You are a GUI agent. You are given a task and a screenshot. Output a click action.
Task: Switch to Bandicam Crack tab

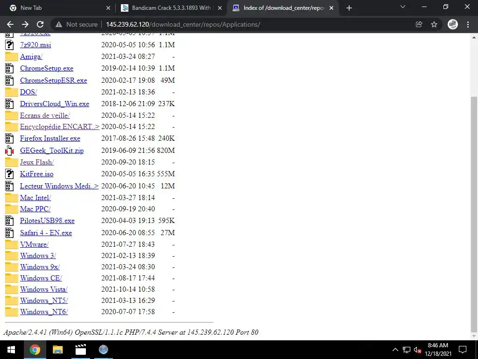tap(171, 8)
